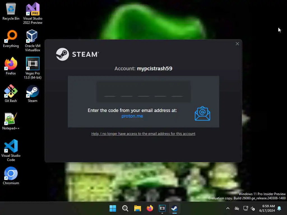Select the Notepad++ desktop icon

11,121
